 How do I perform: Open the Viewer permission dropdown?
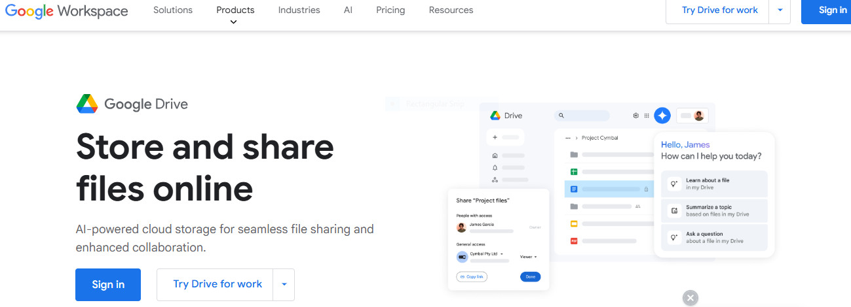528,257
